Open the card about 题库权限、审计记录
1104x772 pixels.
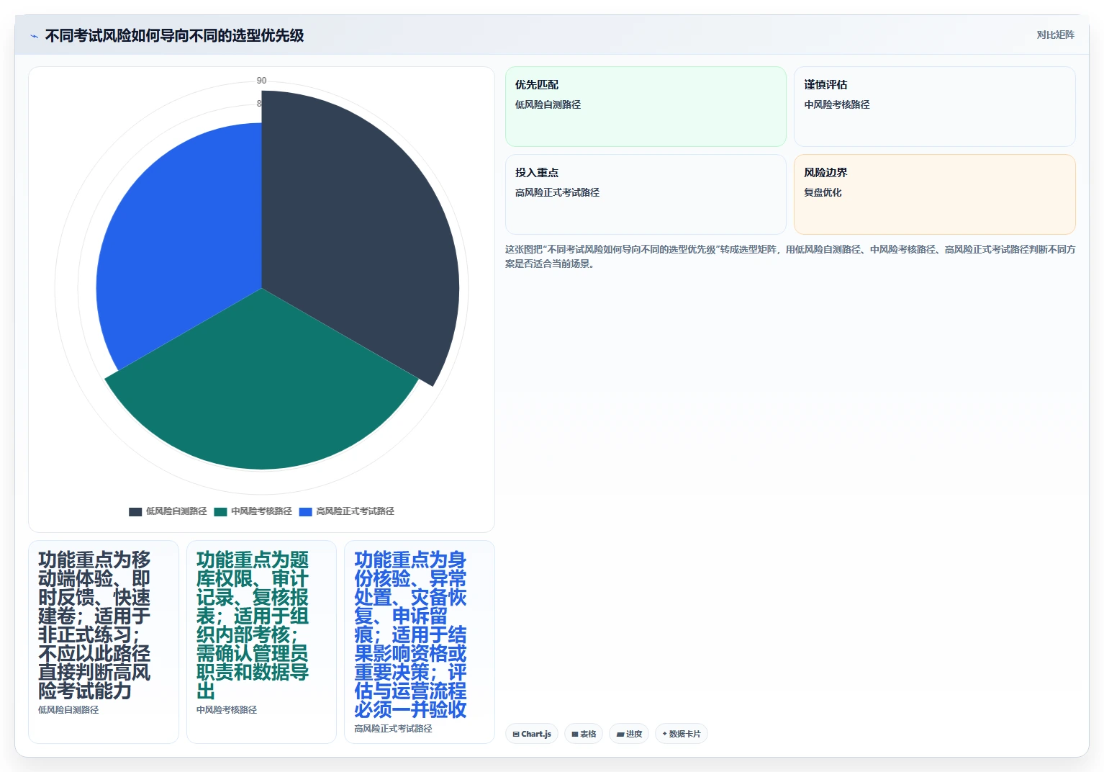tap(261, 642)
